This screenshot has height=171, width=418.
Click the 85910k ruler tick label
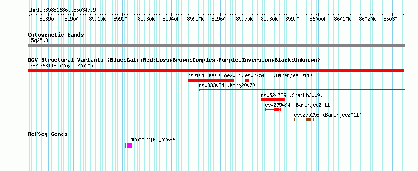[97, 19]
